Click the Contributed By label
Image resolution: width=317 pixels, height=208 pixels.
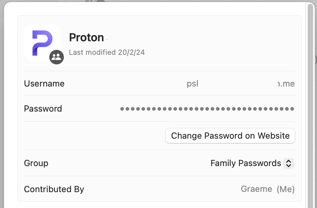click(54, 189)
